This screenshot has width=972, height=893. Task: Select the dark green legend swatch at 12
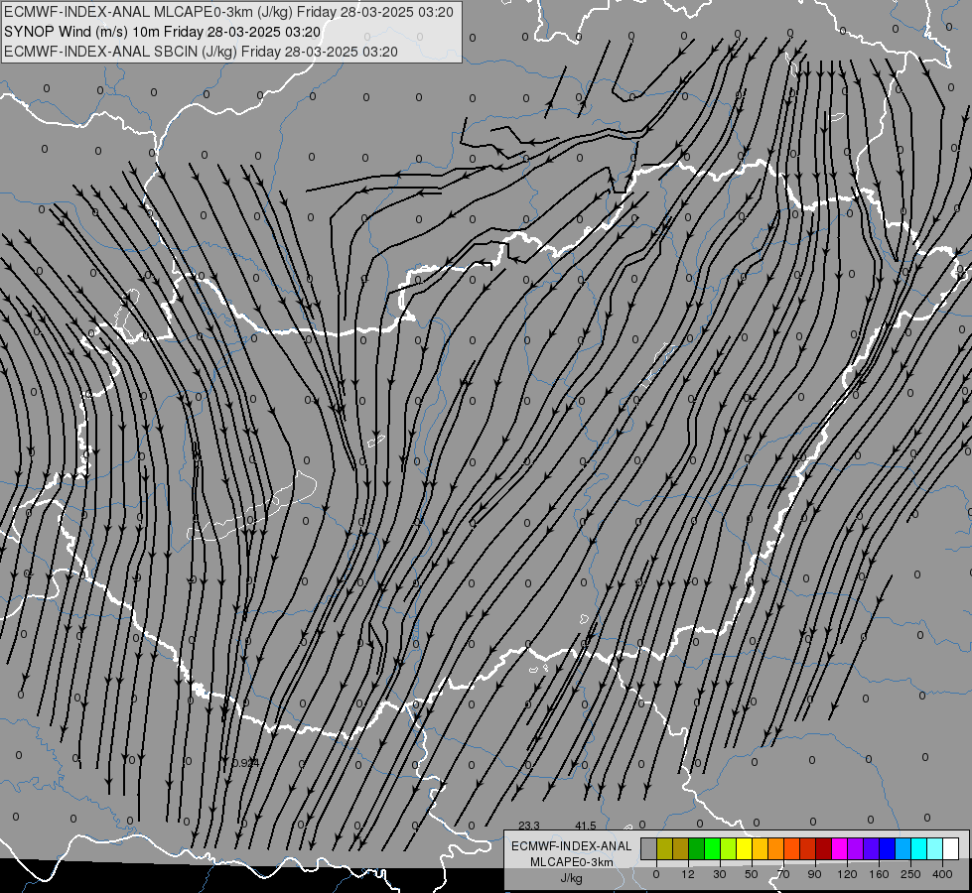(x=697, y=849)
